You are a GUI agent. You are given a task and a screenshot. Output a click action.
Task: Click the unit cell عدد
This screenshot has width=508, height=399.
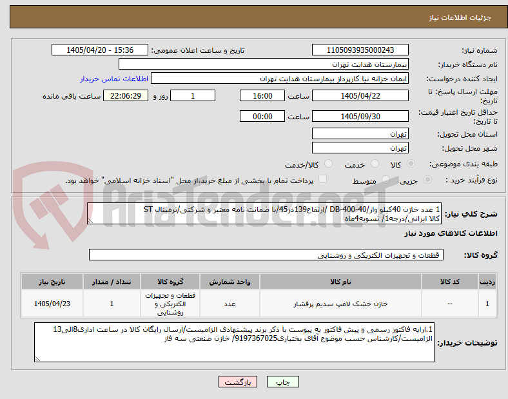230,304
